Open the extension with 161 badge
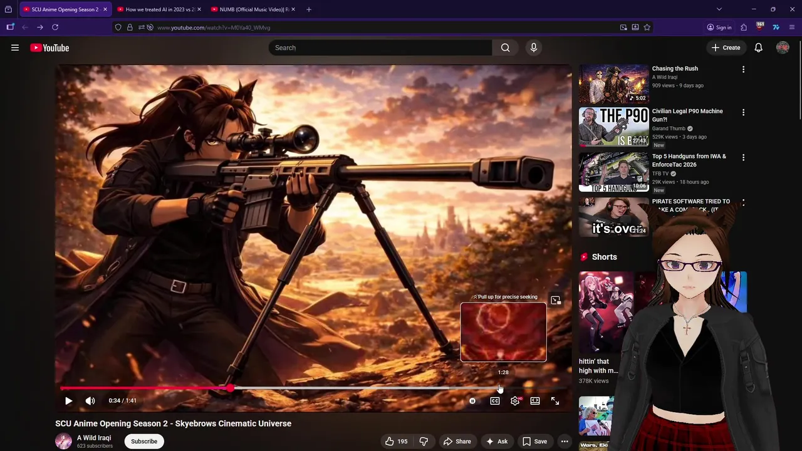This screenshot has height=451, width=802. (x=760, y=27)
